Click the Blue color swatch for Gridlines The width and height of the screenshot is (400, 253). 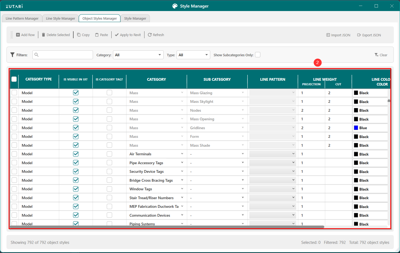[x=356, y=128]
